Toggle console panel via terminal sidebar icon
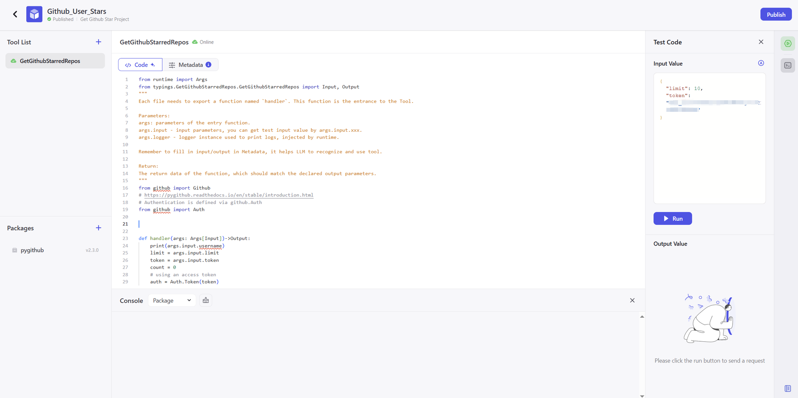This screenshot has width=798, height=398. point(788,65)
